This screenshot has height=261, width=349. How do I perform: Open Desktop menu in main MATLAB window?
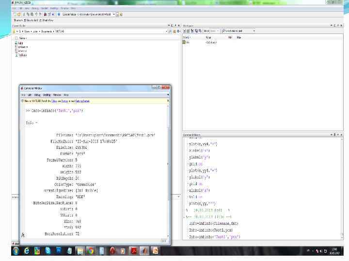(x=54, y=8)
